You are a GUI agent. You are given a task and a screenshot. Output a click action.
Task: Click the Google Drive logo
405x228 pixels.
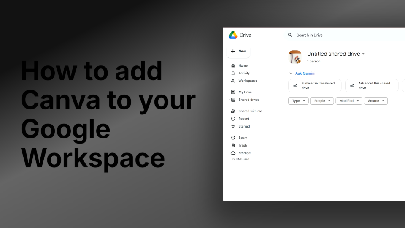pos(233,35)
